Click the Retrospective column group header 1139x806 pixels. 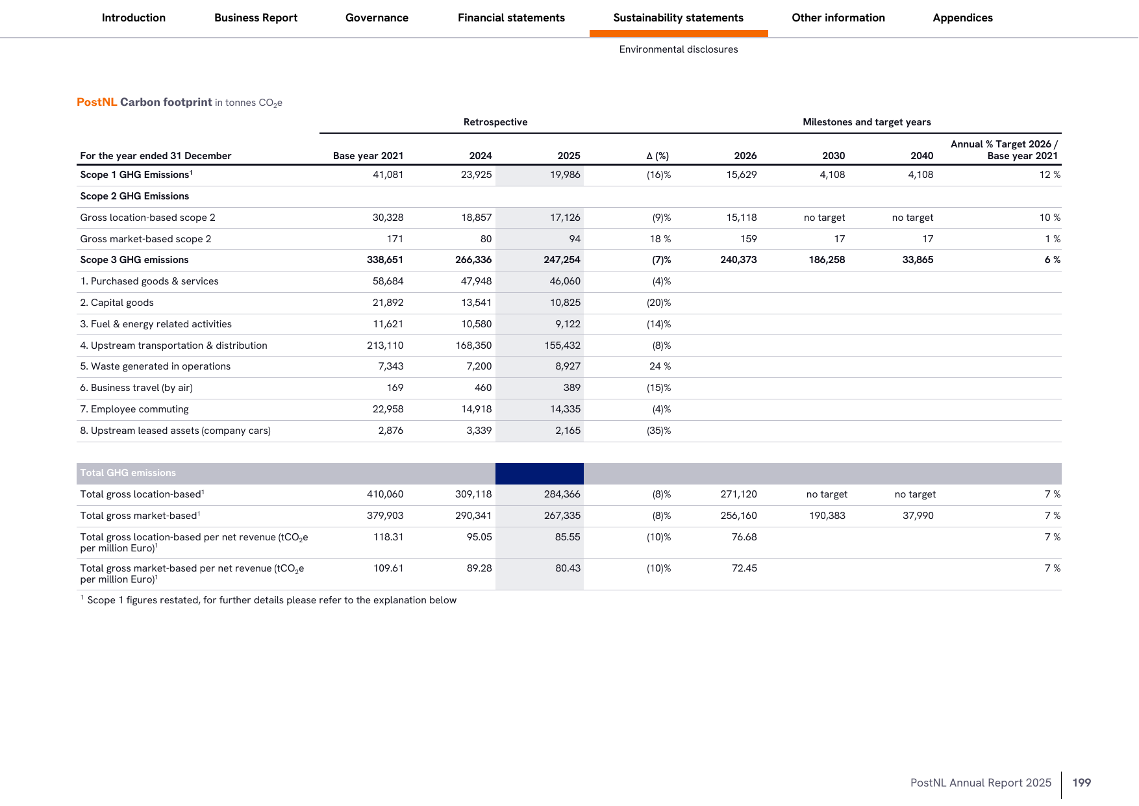495,122
